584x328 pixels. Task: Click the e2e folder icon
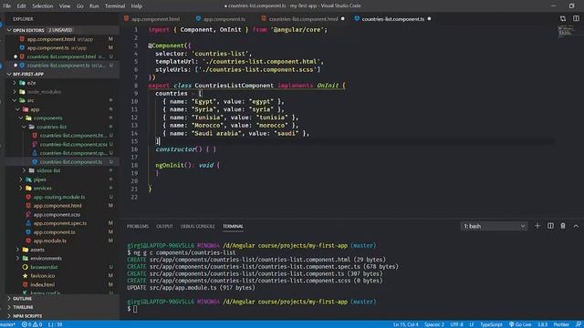[22, 83]
